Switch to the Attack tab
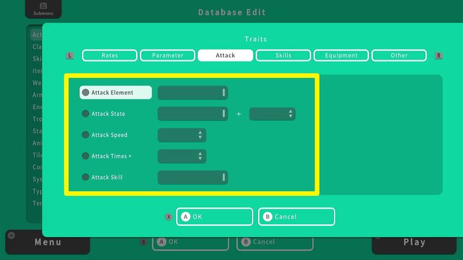The height and width of the screenshot is (260, 463). point(225,55)
